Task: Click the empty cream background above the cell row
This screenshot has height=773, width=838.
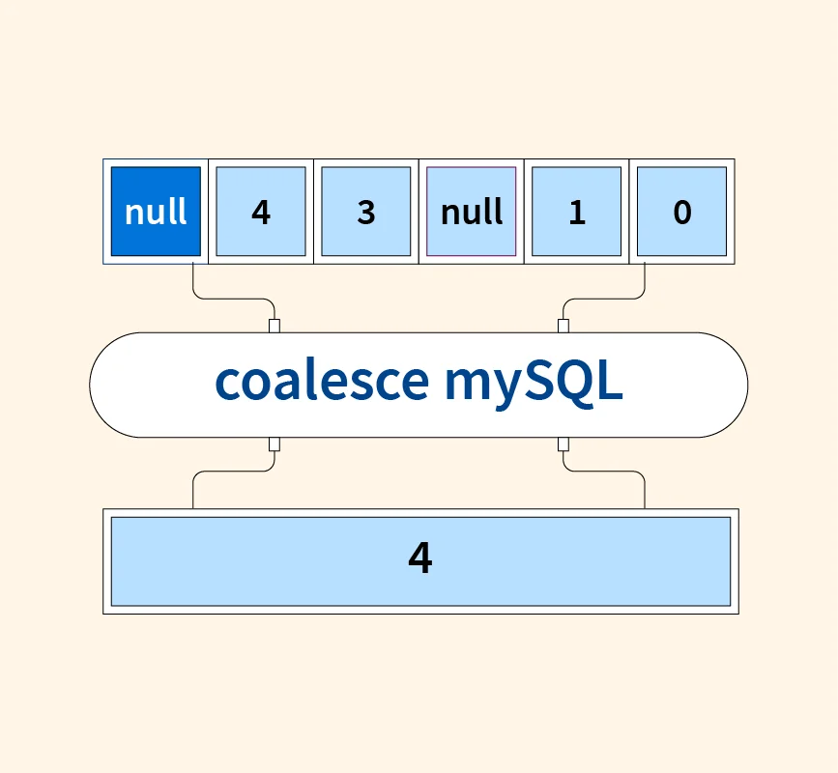Action: [419, 87]
